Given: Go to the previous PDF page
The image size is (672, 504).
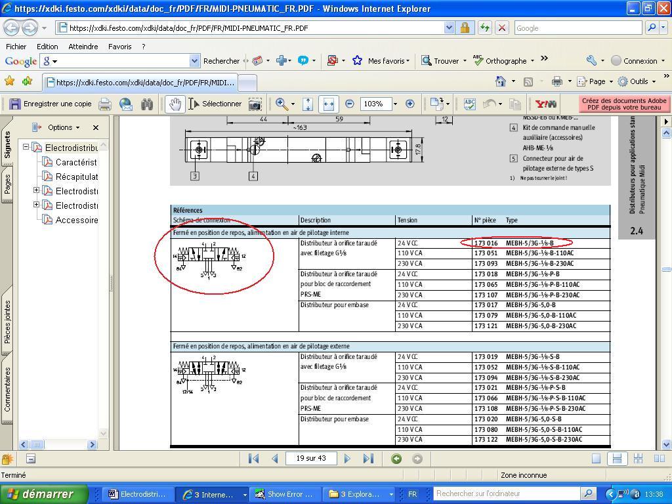Looking at the screenshot, I should 275,459.
